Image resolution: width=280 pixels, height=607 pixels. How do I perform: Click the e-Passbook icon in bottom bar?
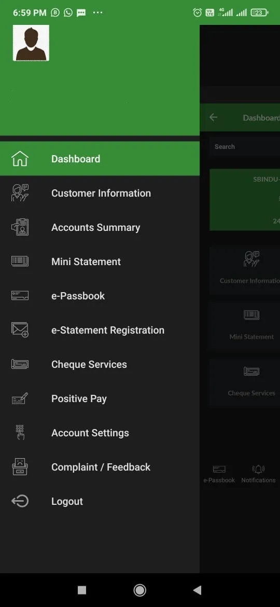point(219,469)
